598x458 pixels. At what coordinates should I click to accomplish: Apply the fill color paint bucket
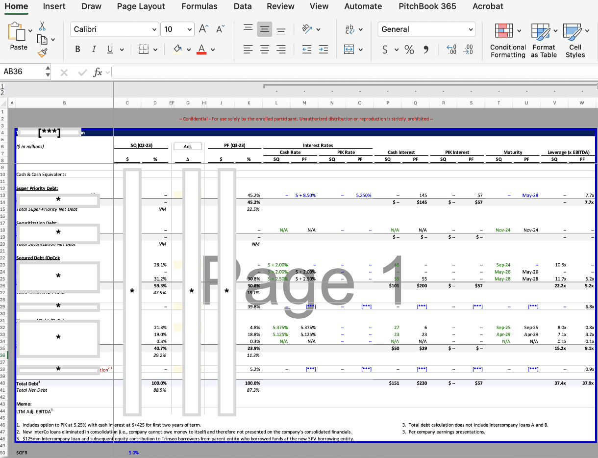coord(177,49)
